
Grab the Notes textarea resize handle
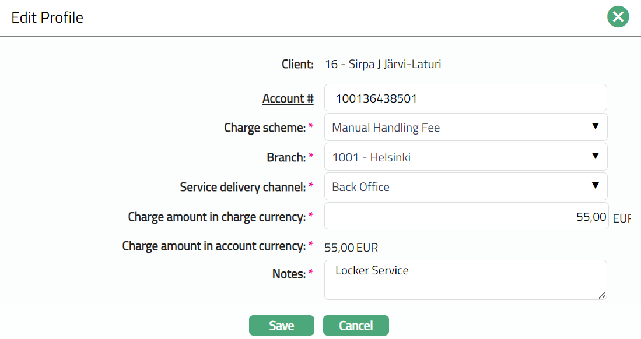(x=602, y=295)
